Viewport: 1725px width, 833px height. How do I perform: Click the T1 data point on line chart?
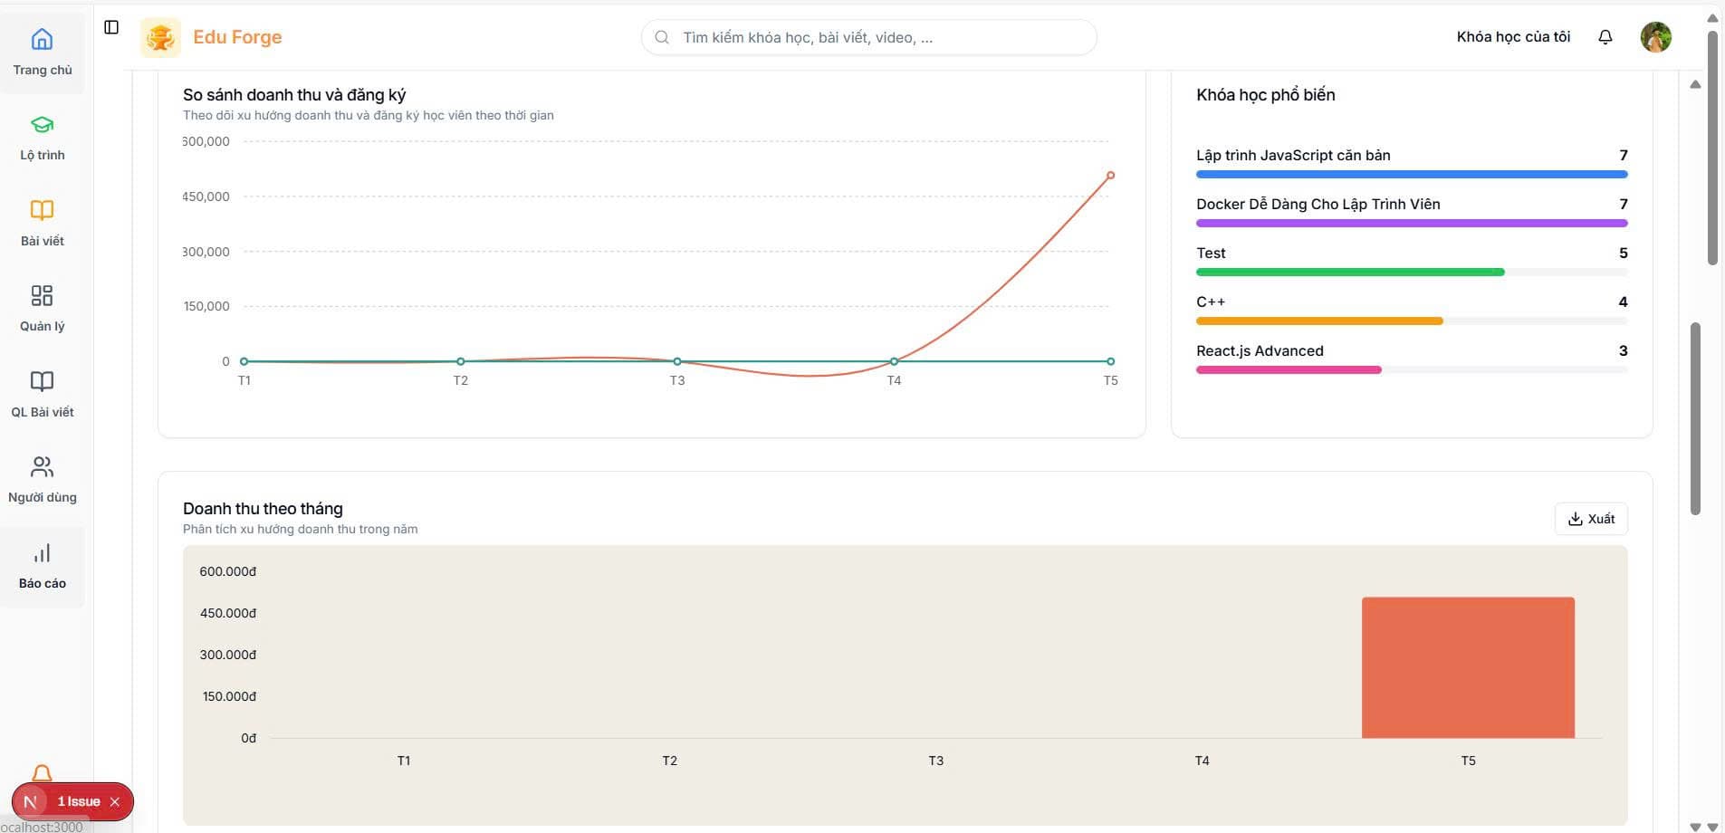click(244, 361)
